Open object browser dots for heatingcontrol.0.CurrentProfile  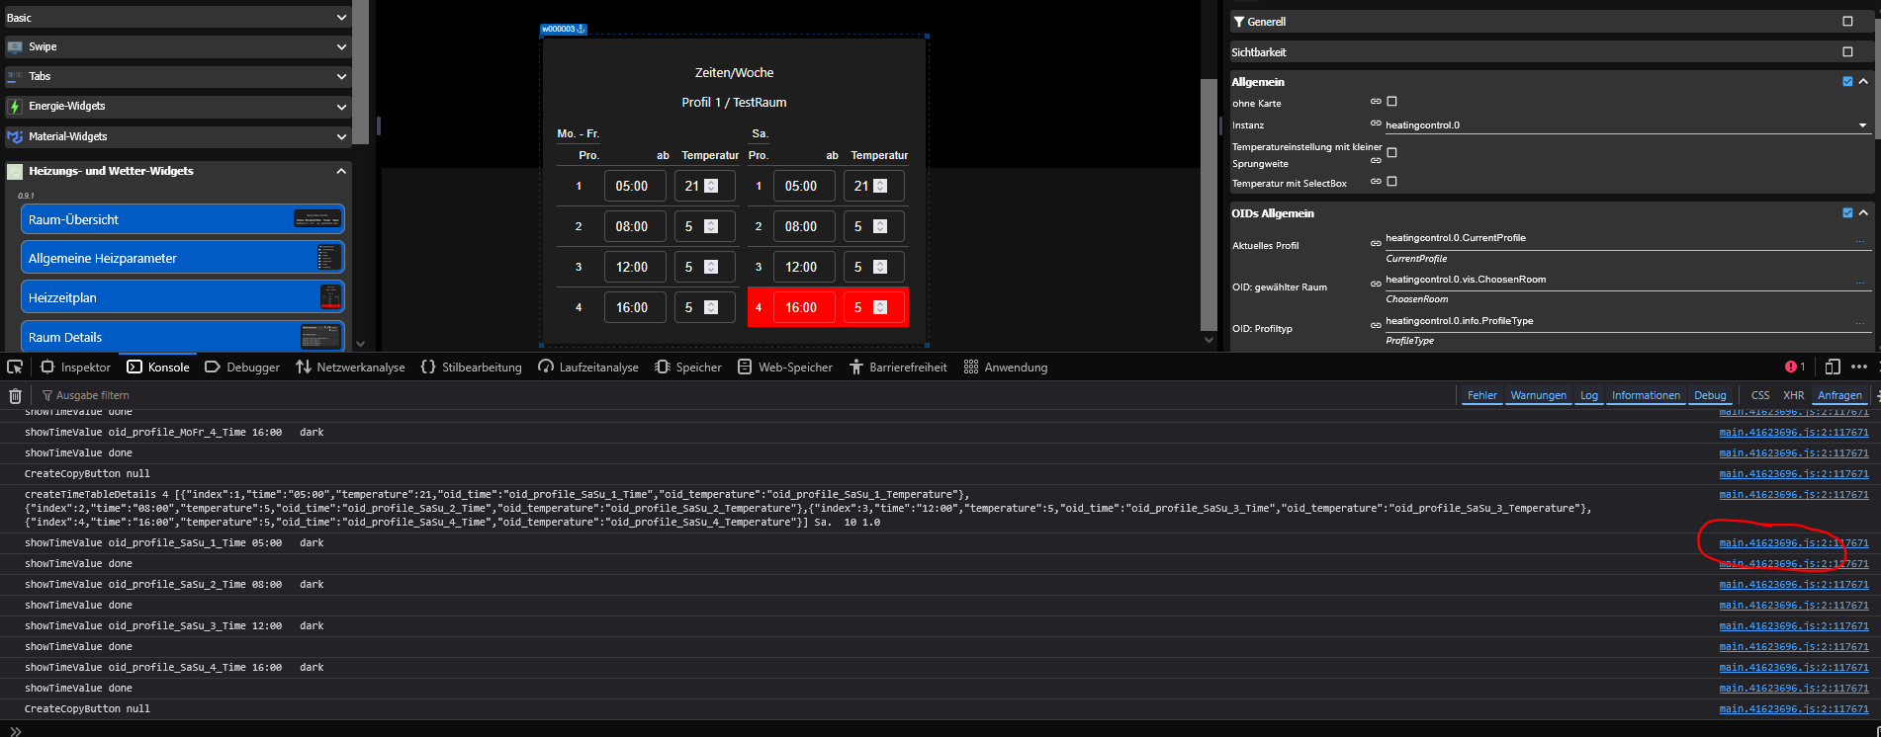click(x=1859, y=241)
